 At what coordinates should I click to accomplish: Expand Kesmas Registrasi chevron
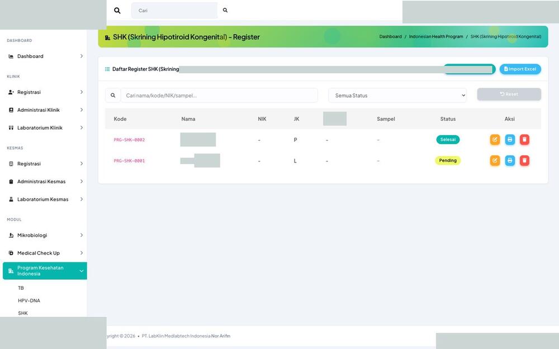pyautogui.click(x=81, y=164)
